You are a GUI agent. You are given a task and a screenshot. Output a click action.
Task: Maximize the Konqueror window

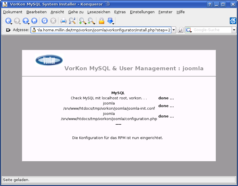point(223,4)
